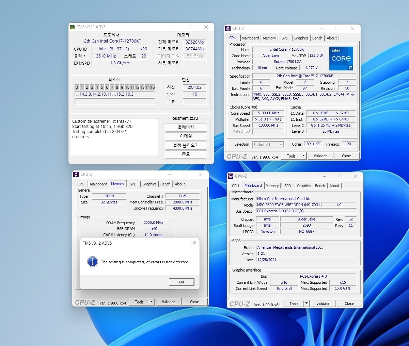The image size is (409, 346).
Task: Click Level 3 cache value 25 MBytes
Action: [331, 131]
